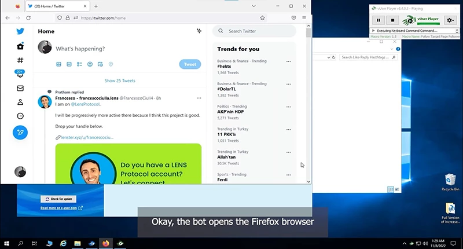Click the location pin icon in composer
Viewport: 463px width, 249px height.
click(111, 64)
